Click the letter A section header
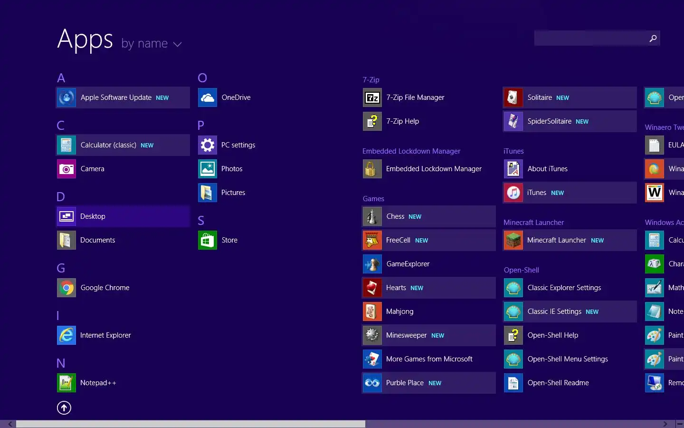 61,78
